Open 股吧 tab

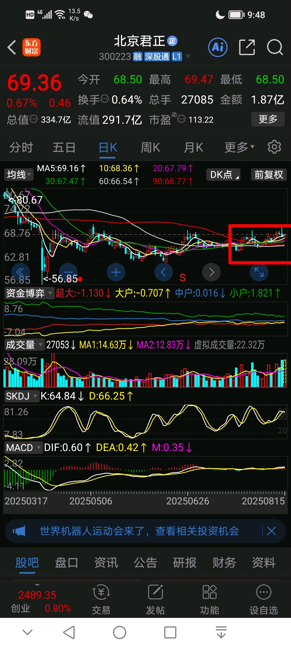pyautogui.click(x=27, y=563)
